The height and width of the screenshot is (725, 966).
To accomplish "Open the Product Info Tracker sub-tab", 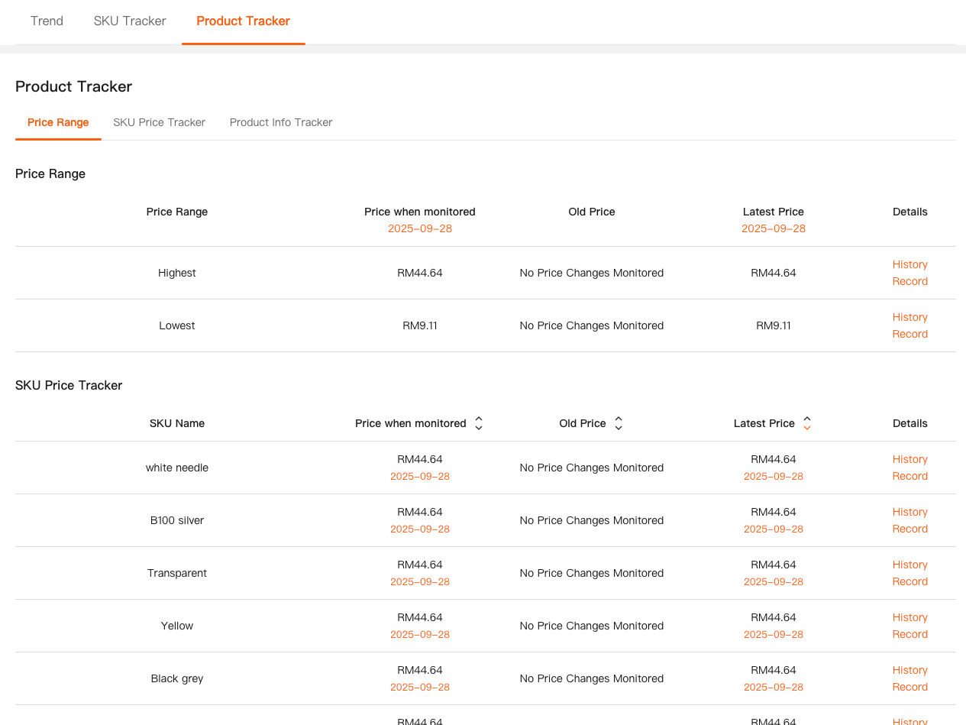I will pyautogui.click(x=281, y=122).
